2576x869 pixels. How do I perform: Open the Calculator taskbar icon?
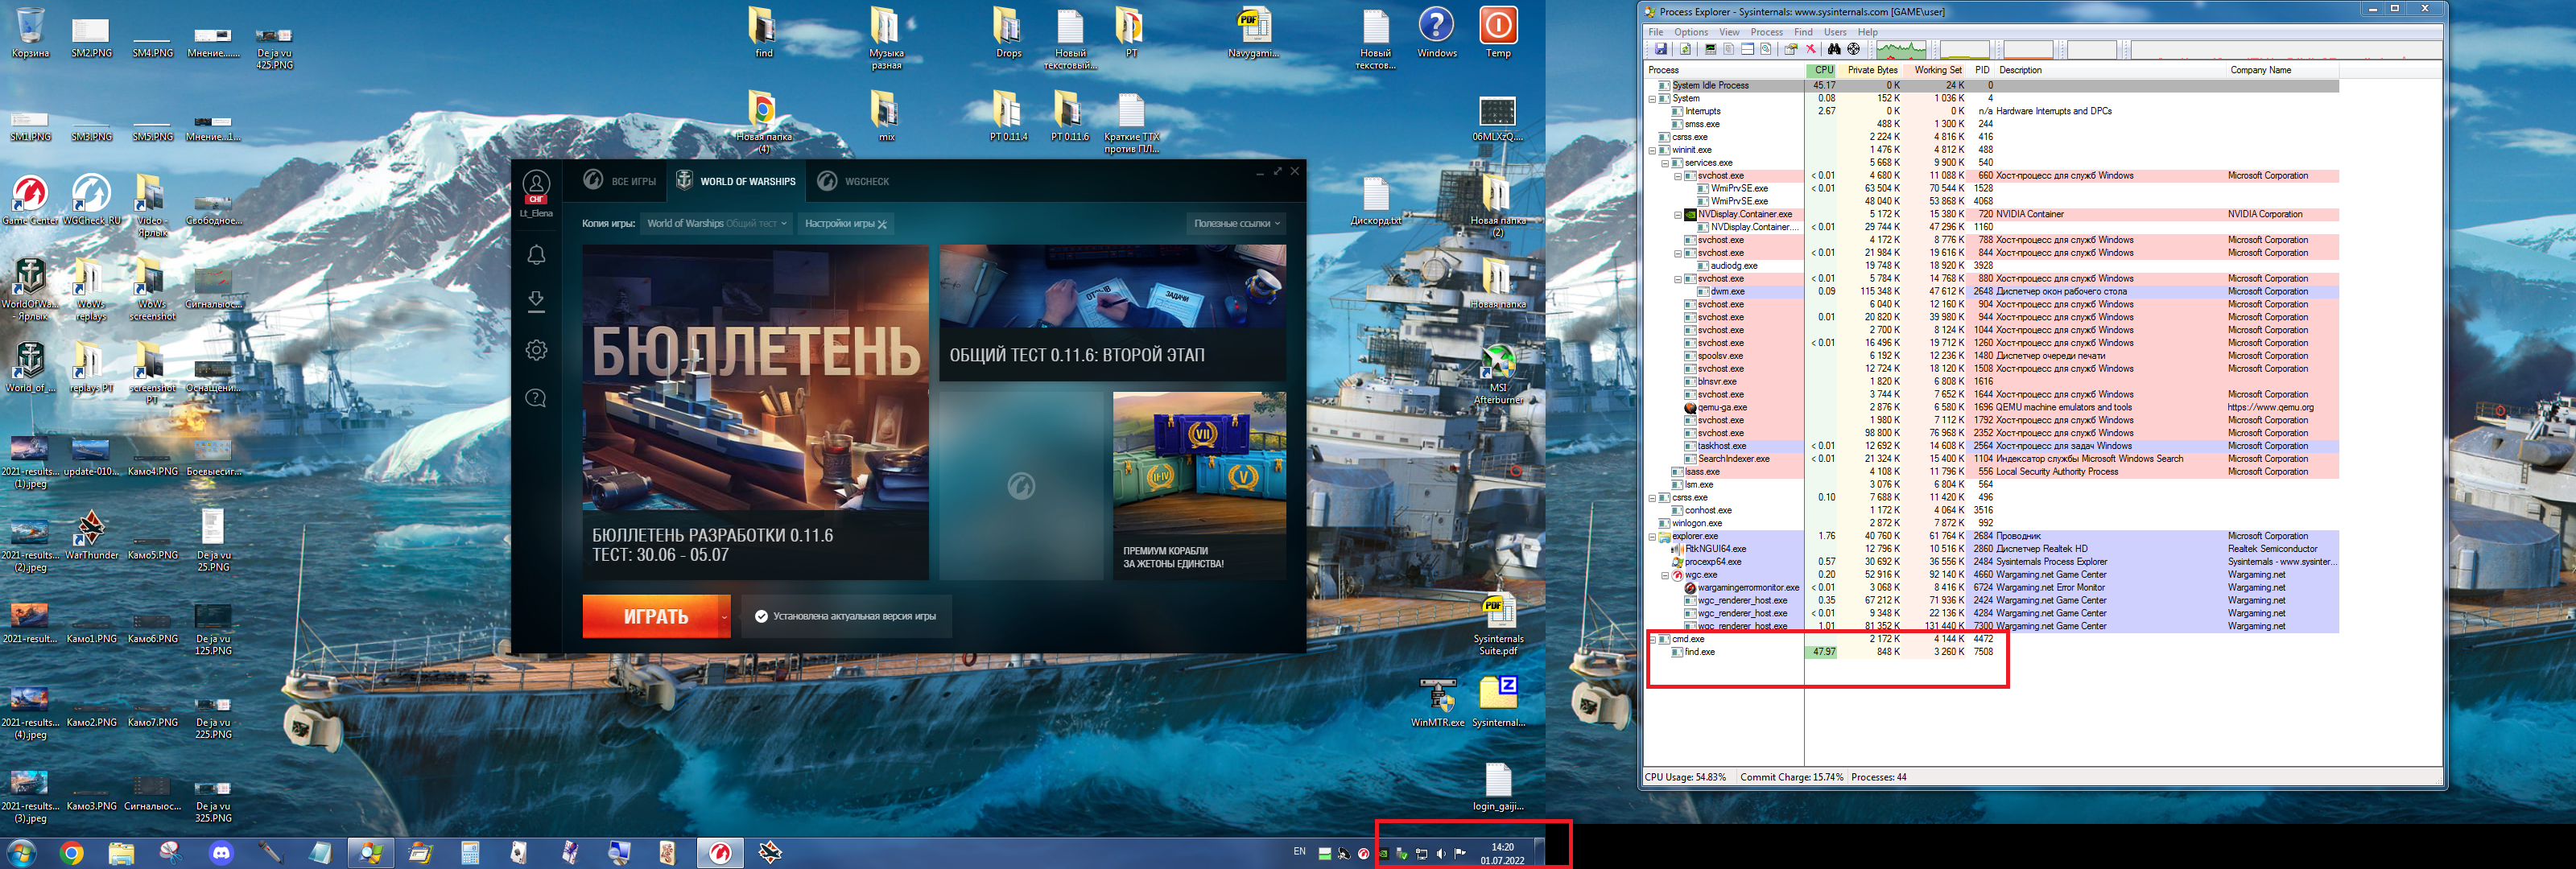(470, 853)
